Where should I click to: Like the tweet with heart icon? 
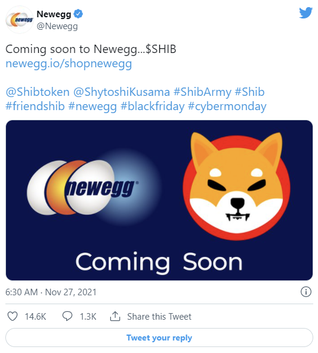click(13, 316)
